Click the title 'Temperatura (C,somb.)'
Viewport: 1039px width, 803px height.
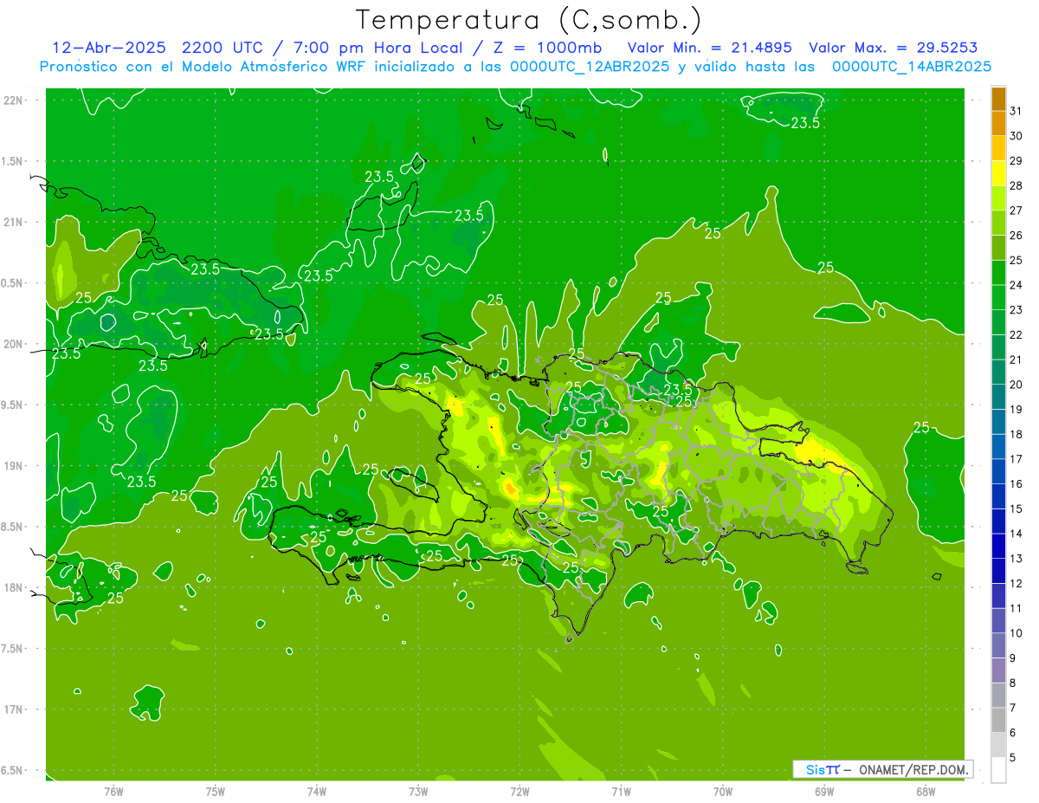527,20
